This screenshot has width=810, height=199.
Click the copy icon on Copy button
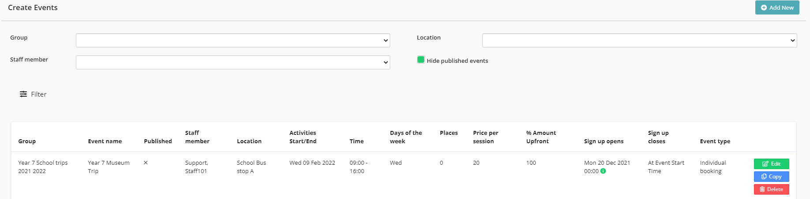point(764,177)
